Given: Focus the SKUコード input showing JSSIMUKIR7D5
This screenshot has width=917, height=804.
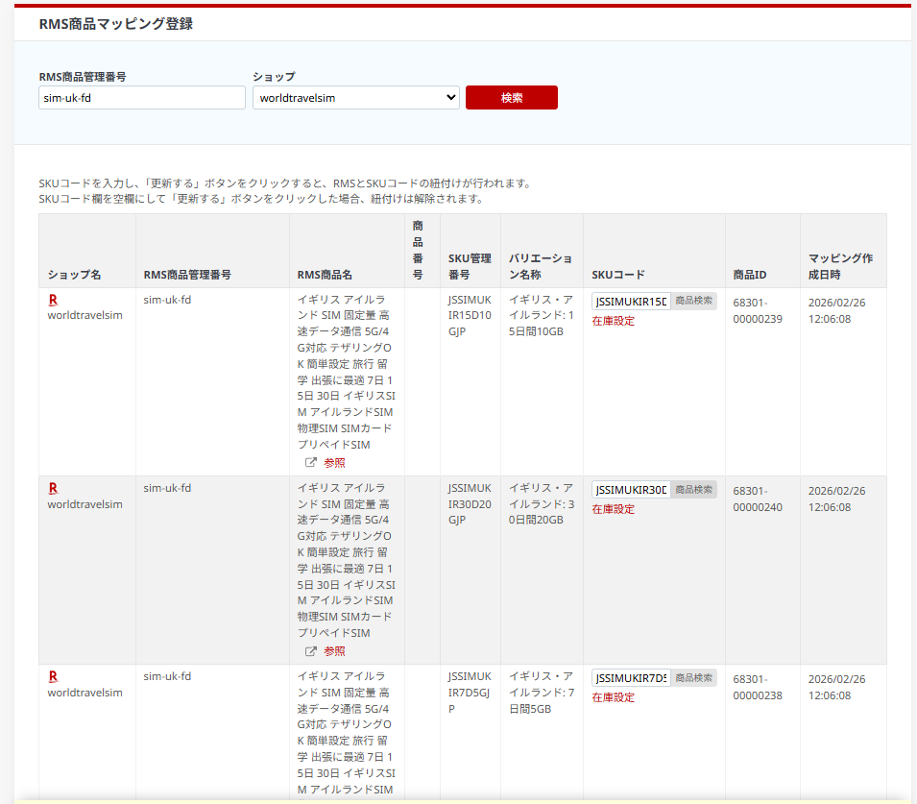Looking at the screenshot, I should [631, 678].
